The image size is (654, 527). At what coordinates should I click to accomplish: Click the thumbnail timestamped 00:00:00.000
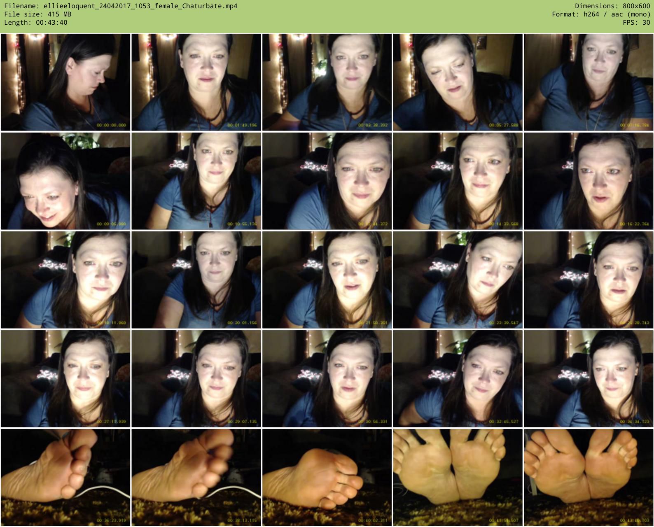65,82
